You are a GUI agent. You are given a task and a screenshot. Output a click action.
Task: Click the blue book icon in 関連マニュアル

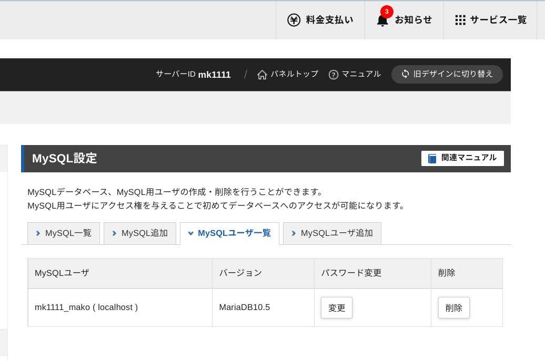tap(432, 158)
